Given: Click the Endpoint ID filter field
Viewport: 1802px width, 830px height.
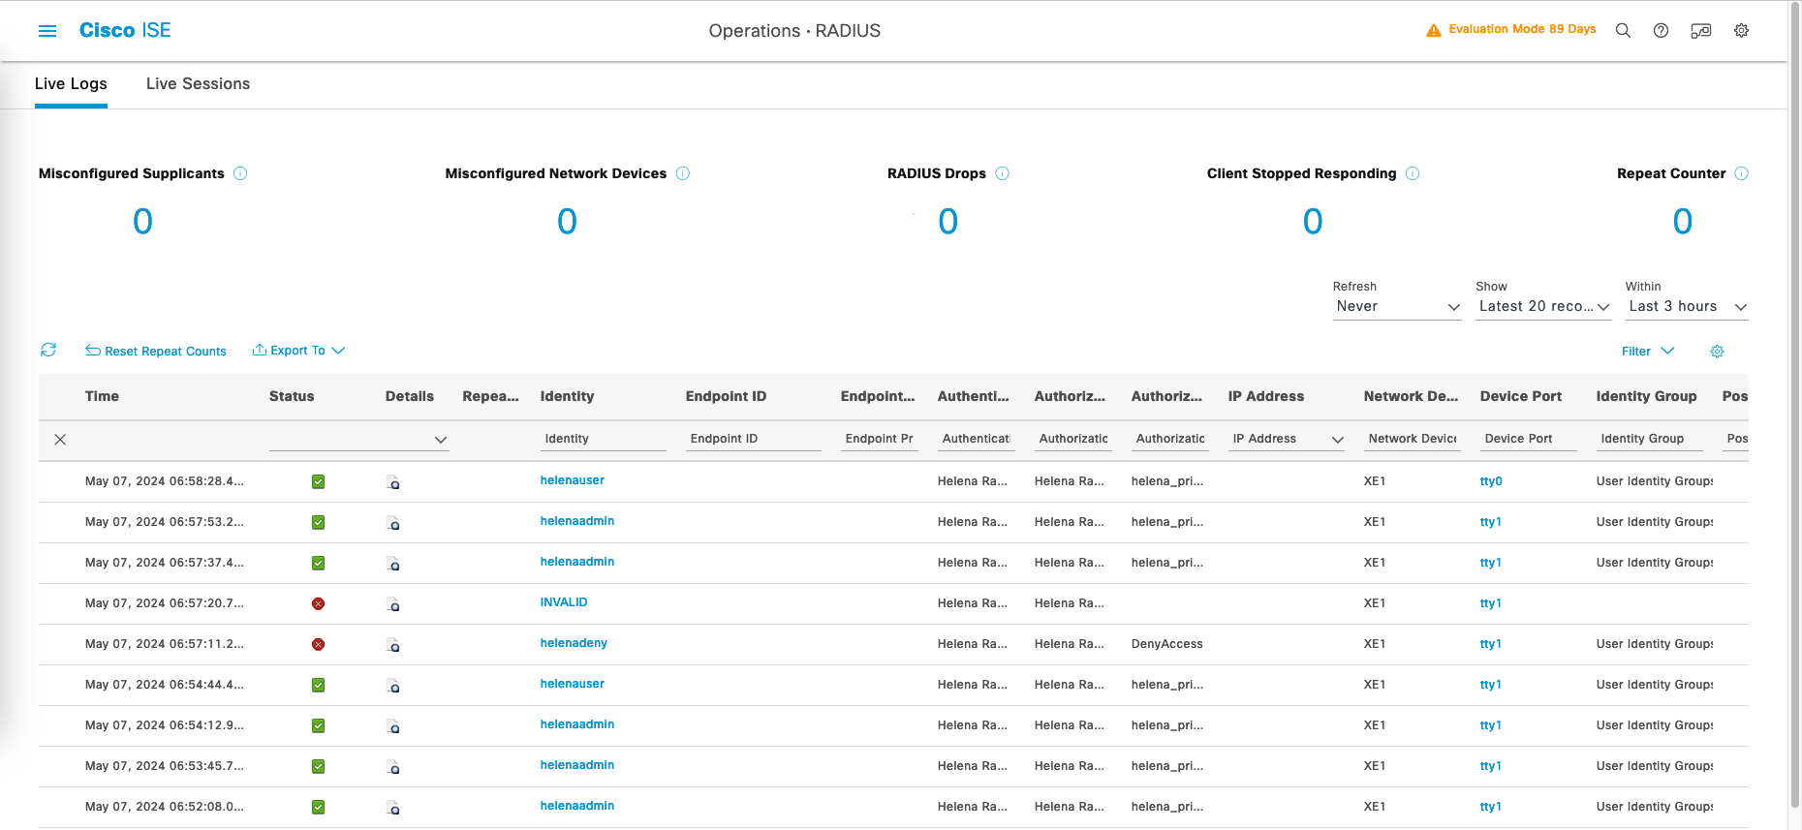Looking at the screenshot, I should tap(753, 439).
